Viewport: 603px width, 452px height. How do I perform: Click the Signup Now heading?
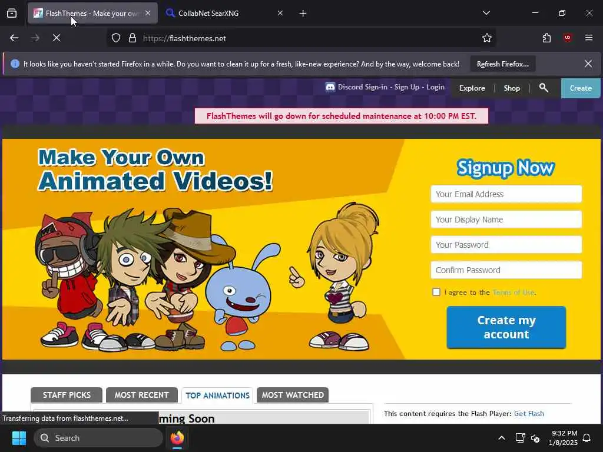click(505, 168)
